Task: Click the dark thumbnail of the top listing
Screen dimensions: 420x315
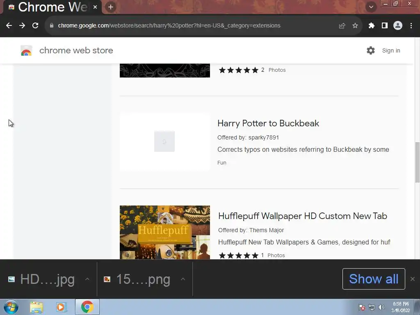Action: (165, 71)
